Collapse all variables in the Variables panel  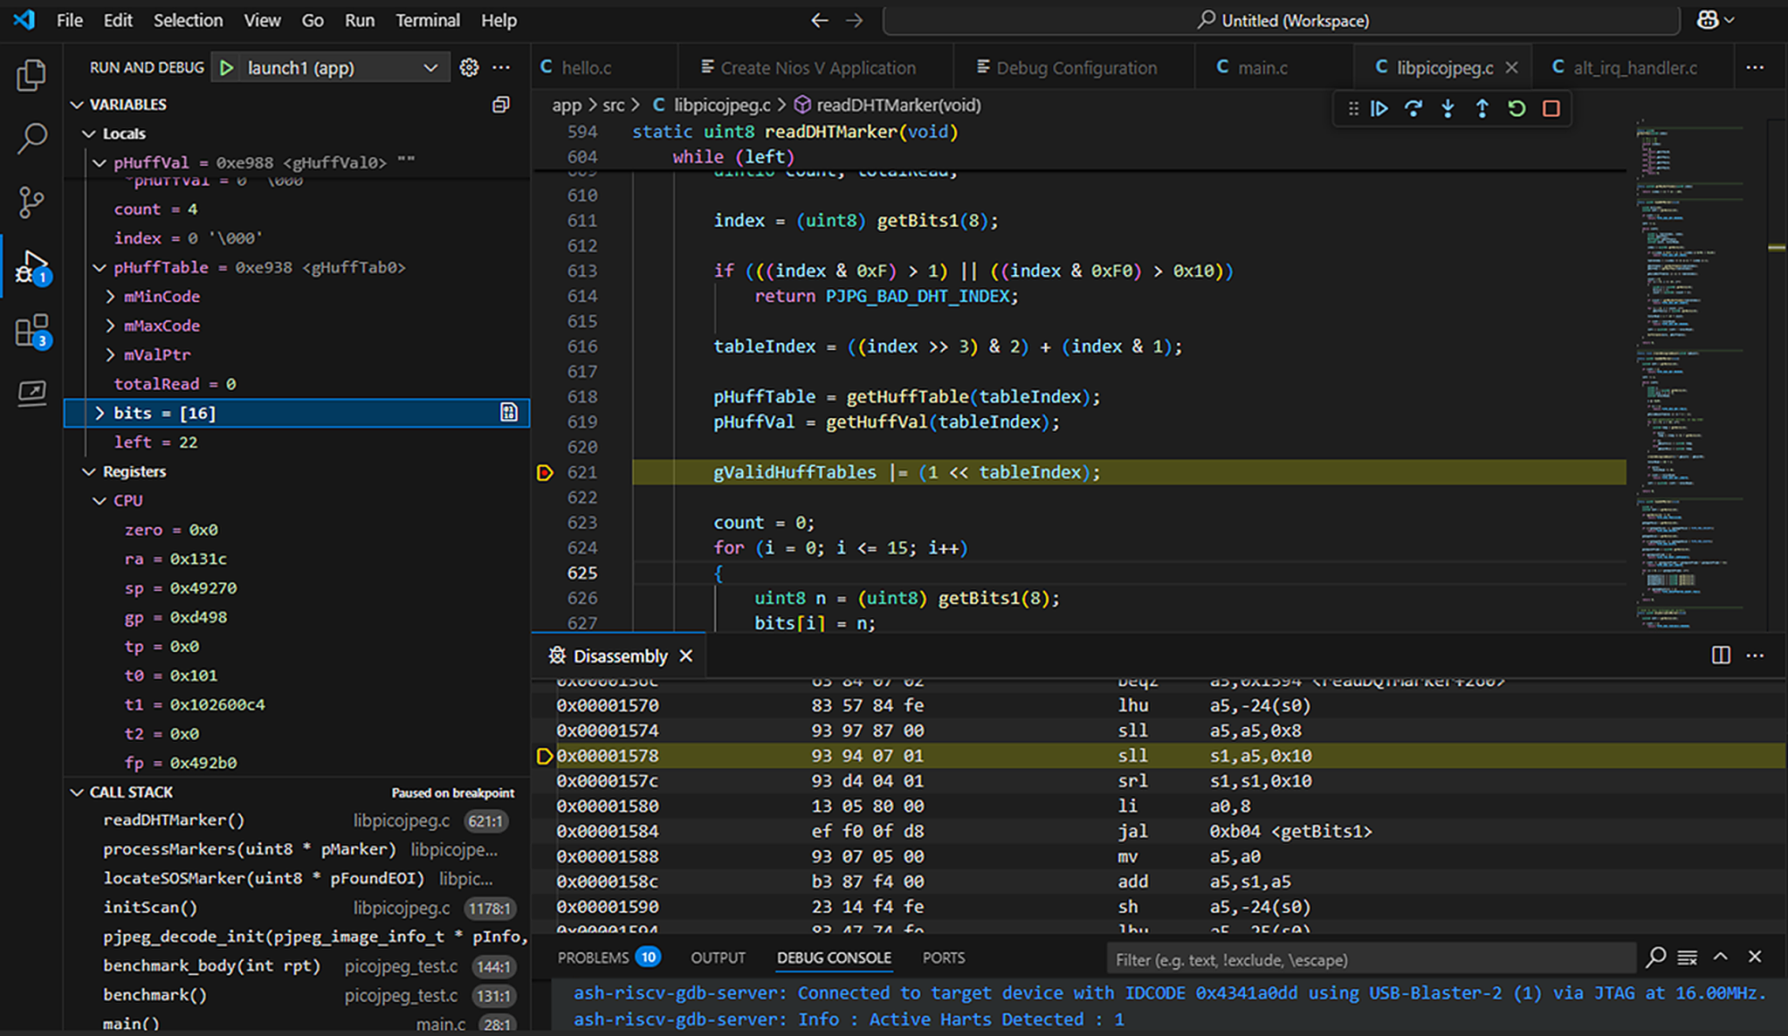pyautogui.click(x=500, y=104)
